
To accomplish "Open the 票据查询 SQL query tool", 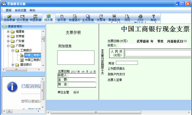I will coord(114,18).
